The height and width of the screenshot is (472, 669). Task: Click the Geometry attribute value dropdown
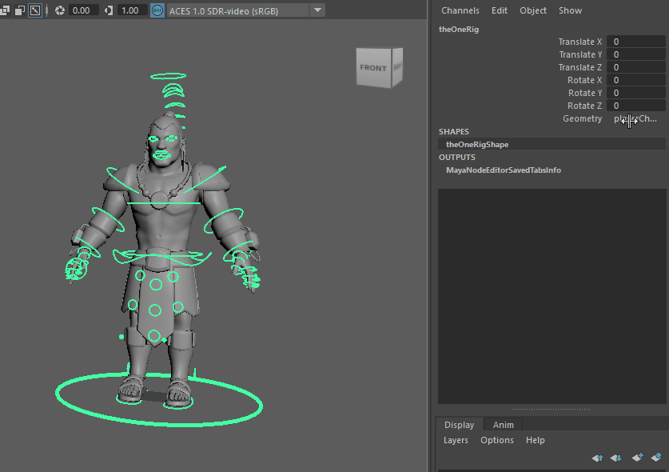click(x=635, y=118)
